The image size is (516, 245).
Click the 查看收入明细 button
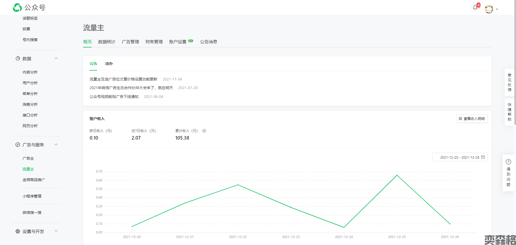[x=472, y=119]
